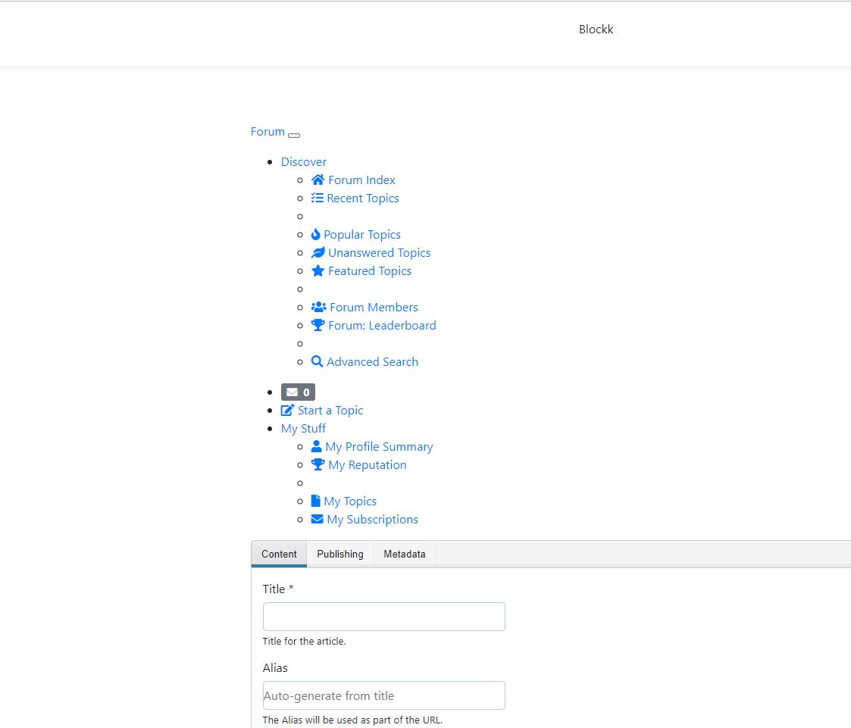This screenshot has width=851, height=728.
Task: Expand the Discover menu
Action: [x=303, y=162]
